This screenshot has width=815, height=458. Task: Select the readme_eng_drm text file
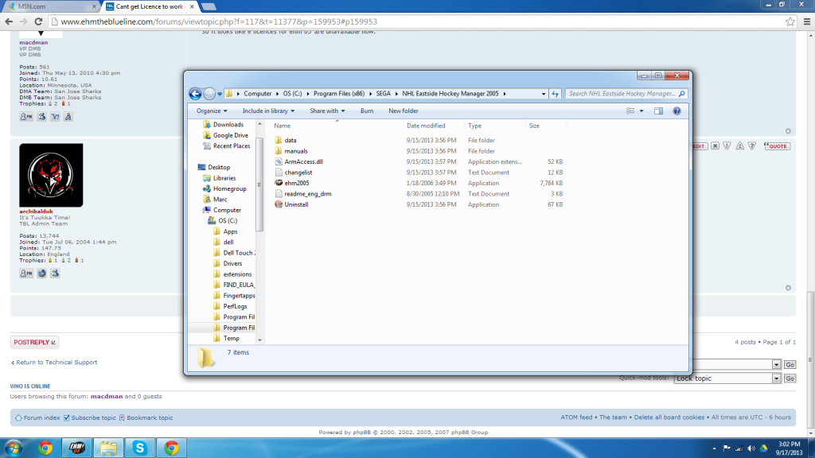308,194
